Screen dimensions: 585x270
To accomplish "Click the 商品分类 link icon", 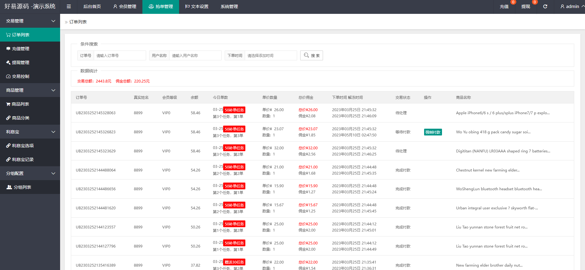I will (x=8, y=118).
